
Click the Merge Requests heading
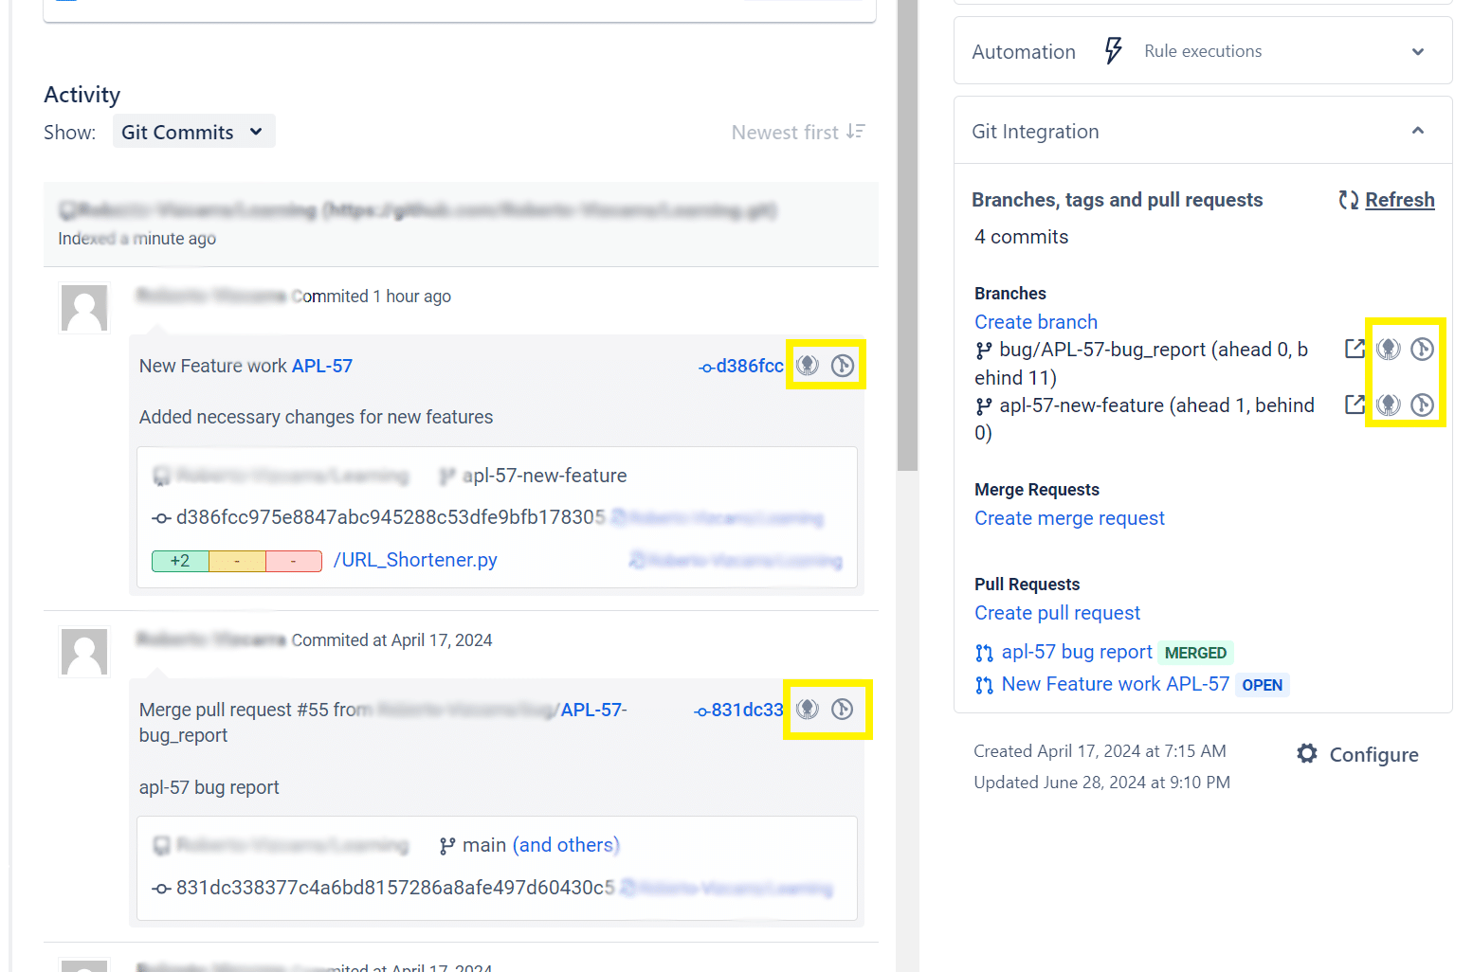click(x=1037, y=490)
